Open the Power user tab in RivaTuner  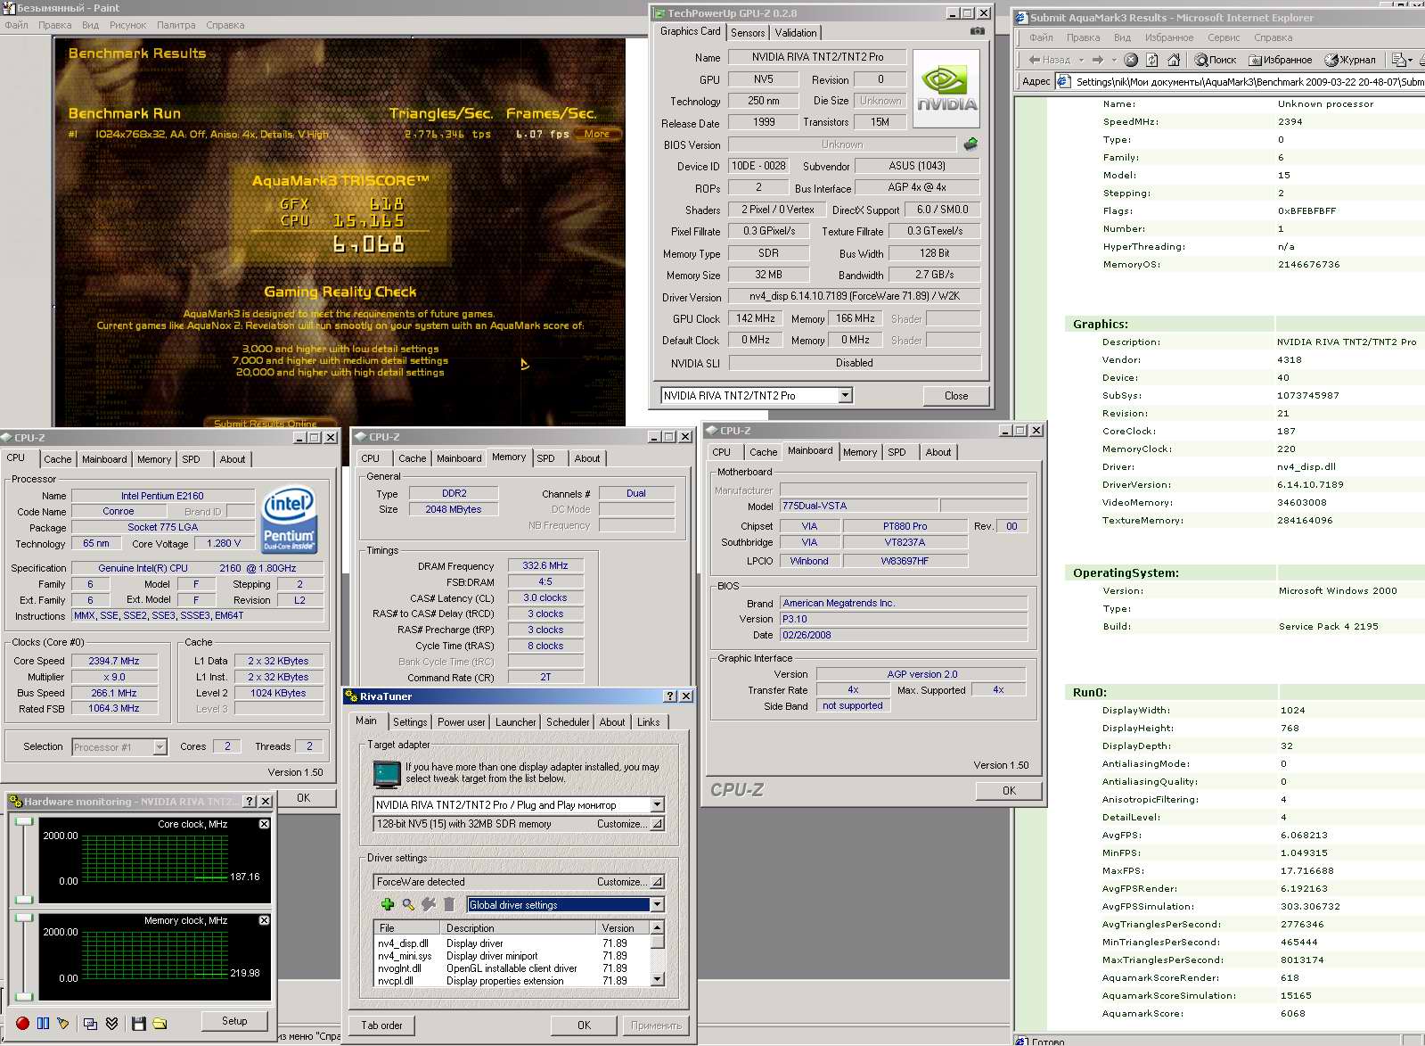pyautogui.click(x=461, y=722)
